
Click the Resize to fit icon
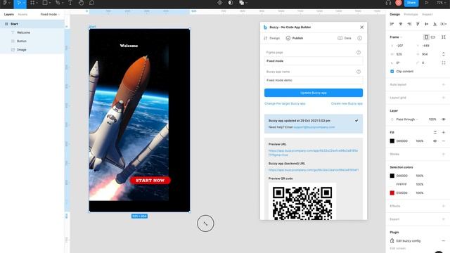point(444,37)
